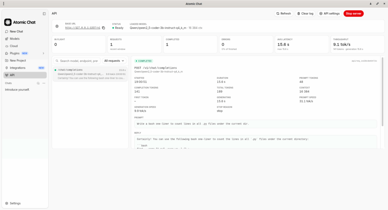Open New Chat from sidebar
Viewport: 388px width, 210px height.
point(25,31)
